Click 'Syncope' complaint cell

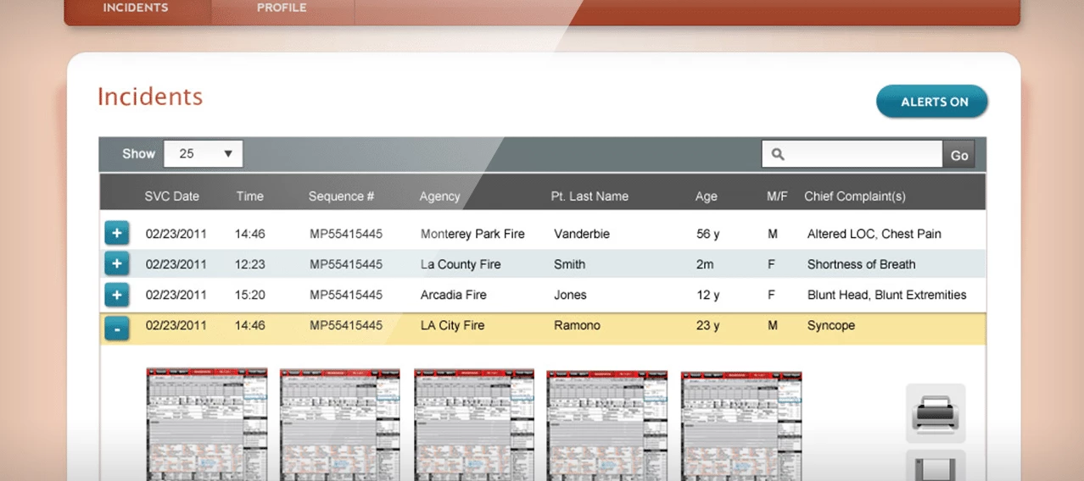pos(831,325)
